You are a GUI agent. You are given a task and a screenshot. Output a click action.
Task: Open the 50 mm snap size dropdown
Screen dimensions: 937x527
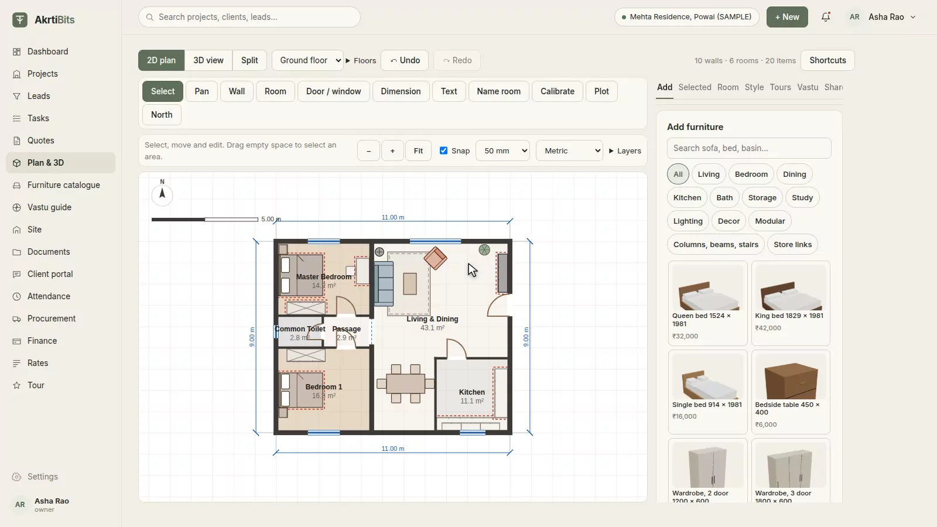pyautogui.click(x=503, y=150)
